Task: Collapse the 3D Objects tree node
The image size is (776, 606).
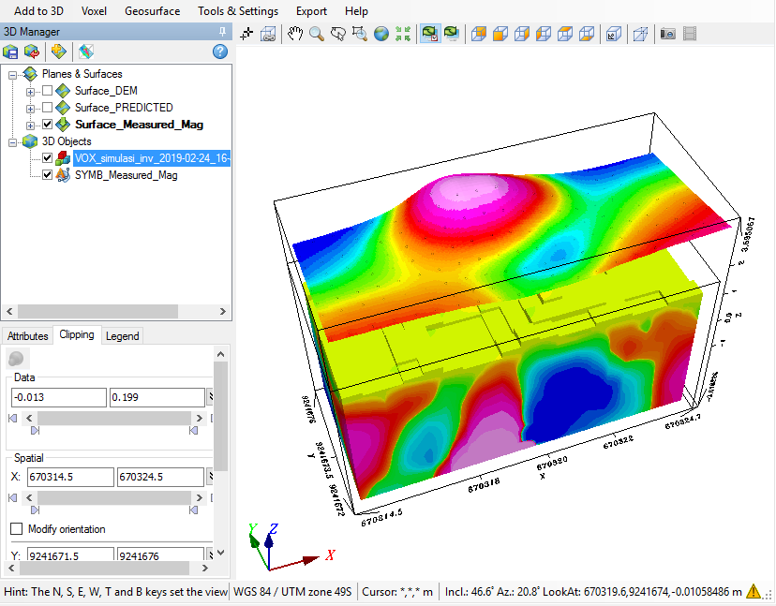Action: [x=13, y=141]
